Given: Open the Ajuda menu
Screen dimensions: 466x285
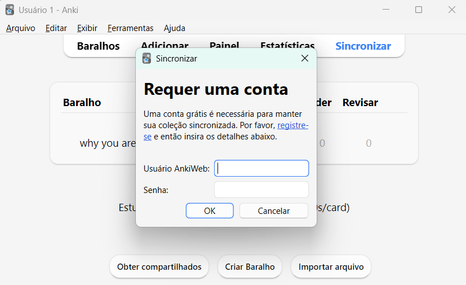Looking at the screenshot, I should coord(175,28).
